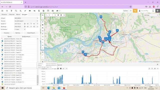The image size is (160, 90).
Task: Toggle circle data points in map mini toolbar
Action: click(x=55, y=15)
